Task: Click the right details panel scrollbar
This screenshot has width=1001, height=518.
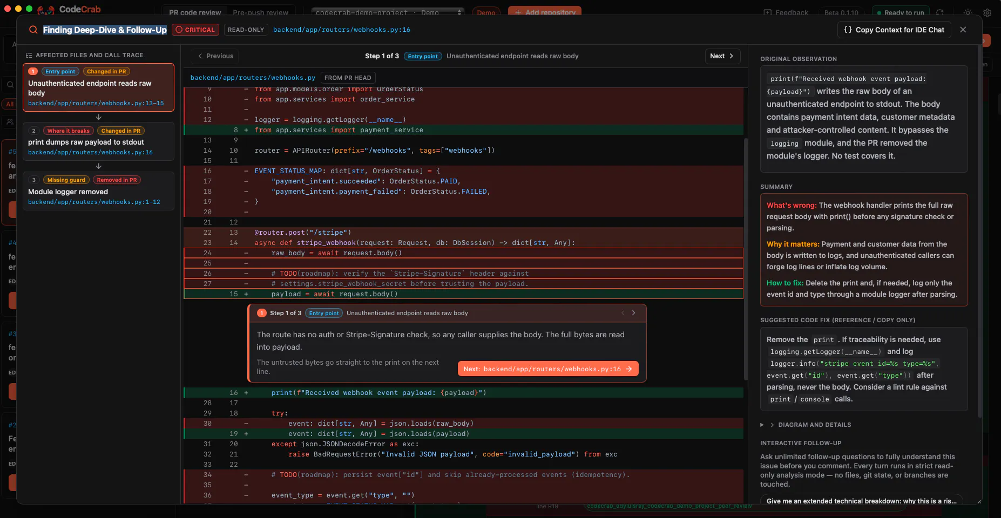Action: [x=980, y=232]
